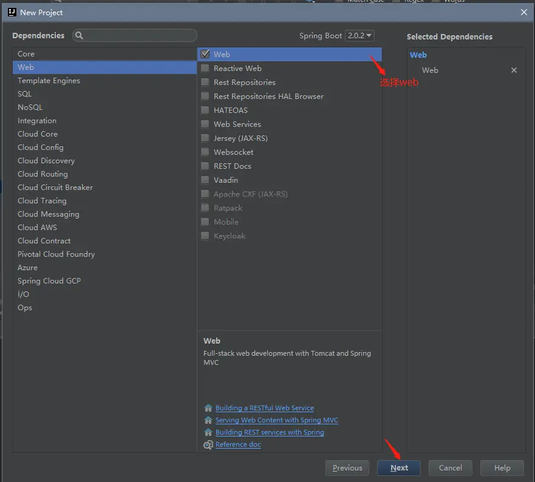Click the Web entry under Selected Dependencies

coord(430,70)
